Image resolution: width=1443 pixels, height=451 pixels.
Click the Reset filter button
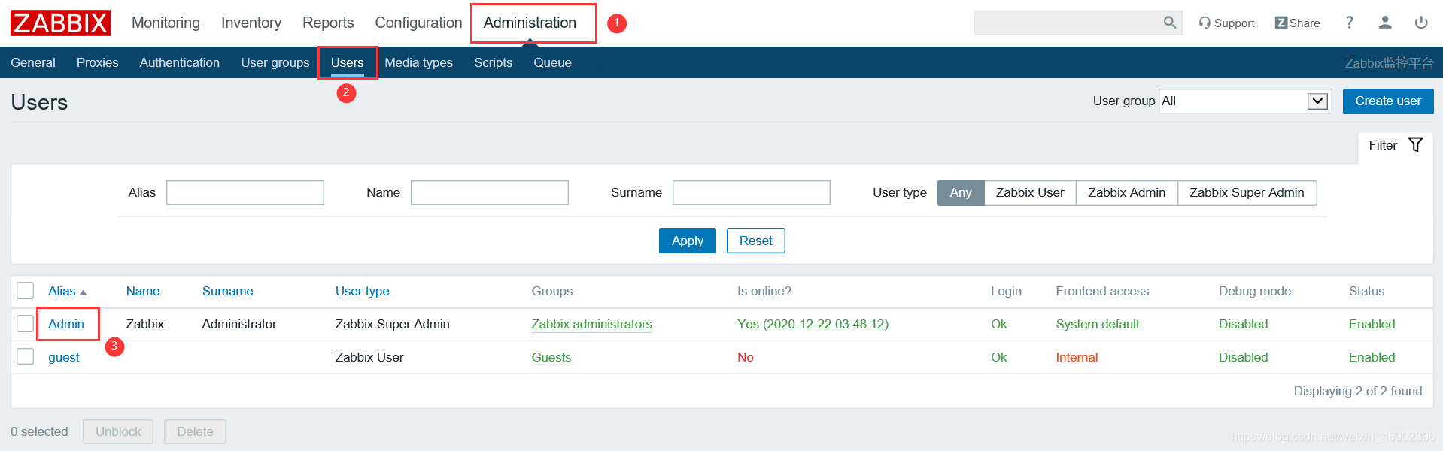(756, 241)
